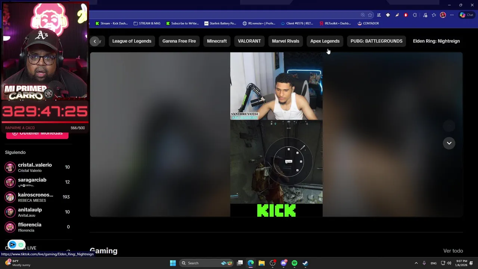Open File Explorer from the taskbar

[261, 263]
